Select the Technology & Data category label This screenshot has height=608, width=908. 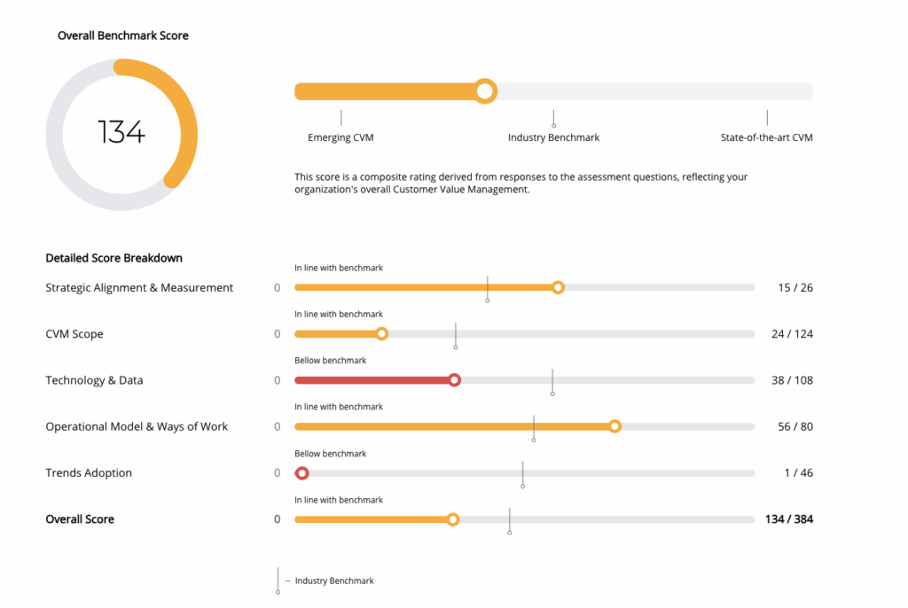94,380
